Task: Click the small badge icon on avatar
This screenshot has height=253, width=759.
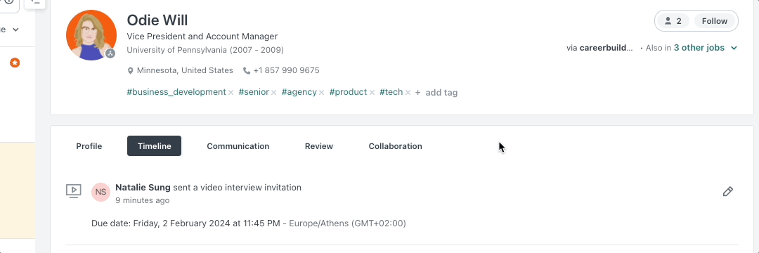Action: pos(110,53)
